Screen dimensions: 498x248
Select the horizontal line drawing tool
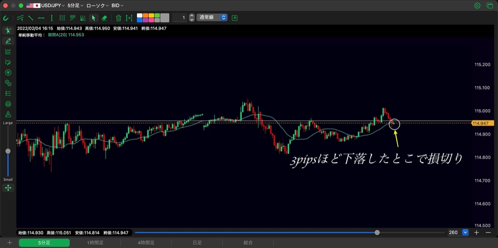coord(41,18)
